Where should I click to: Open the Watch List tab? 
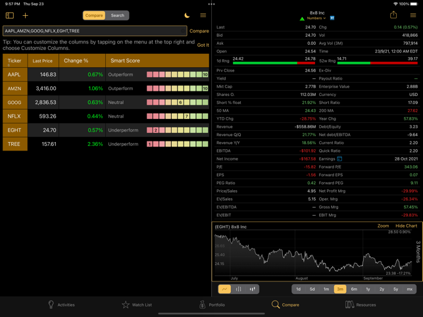click(x=137, y=305)
